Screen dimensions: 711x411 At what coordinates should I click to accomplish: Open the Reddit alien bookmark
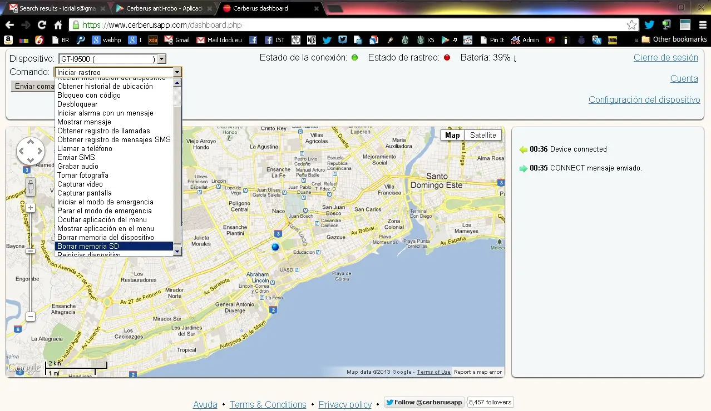click(x=468, y=40)
